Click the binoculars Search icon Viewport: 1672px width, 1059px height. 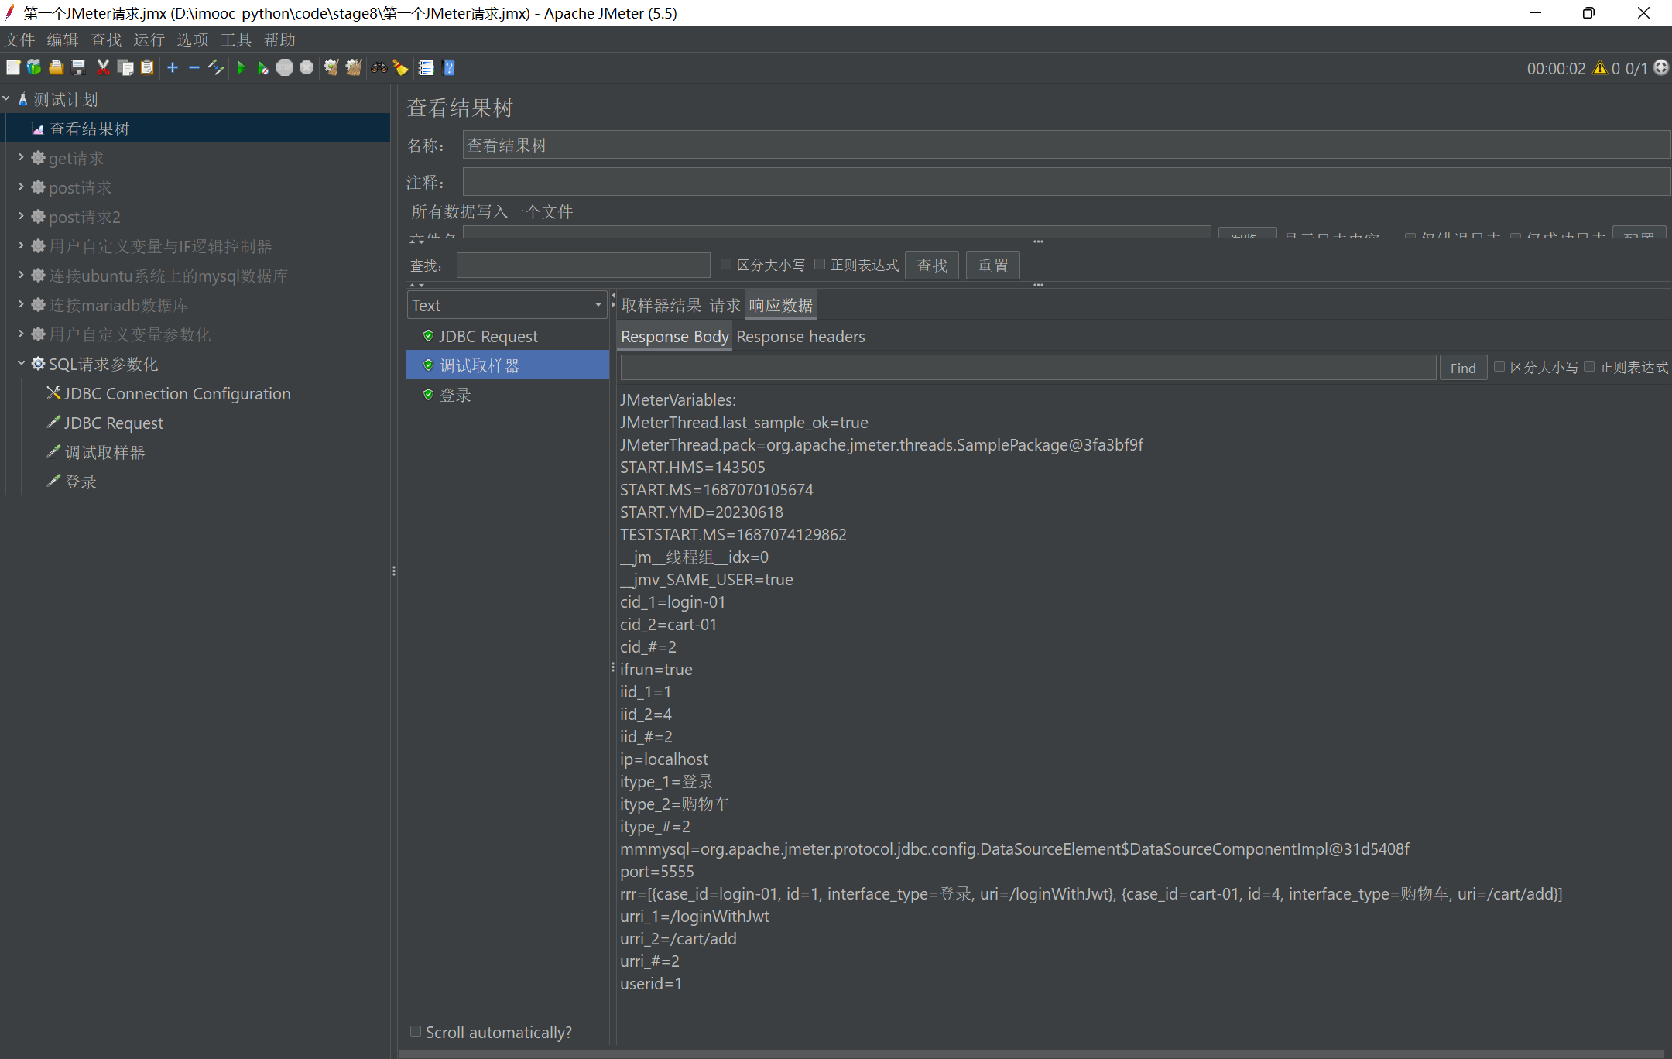pos(379,68)
